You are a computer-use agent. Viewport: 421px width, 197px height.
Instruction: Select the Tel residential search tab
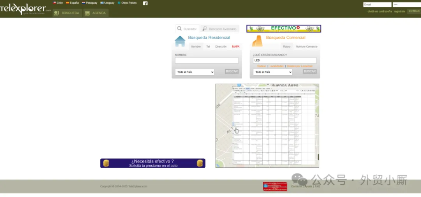[x=208, y=46]
